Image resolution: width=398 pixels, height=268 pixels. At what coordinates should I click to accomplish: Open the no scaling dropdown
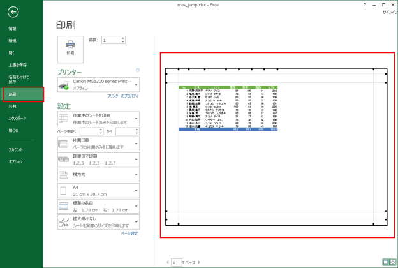[98, 222]
